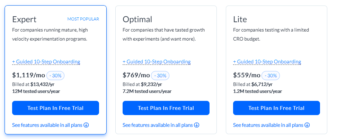The image size is (337, 139).
Task: Expand Guided 10-Step Onboarding under Optimal
Action: [x=157, y=62]
